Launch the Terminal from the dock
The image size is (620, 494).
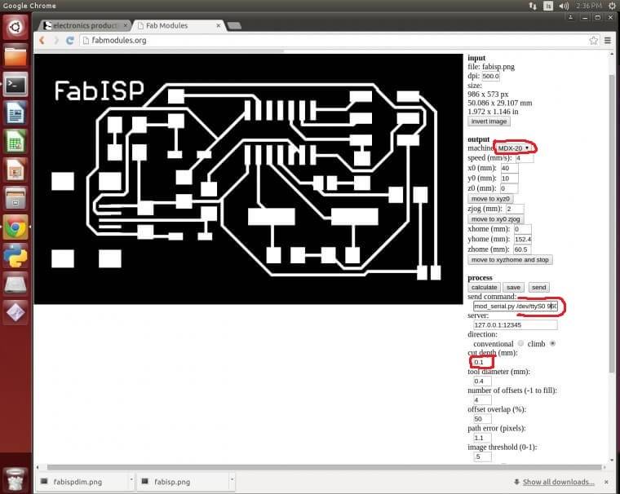click(x=15, y=84)
